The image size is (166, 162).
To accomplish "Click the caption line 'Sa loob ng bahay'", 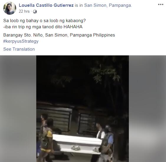I will pyautogui.click(x=45, y=21).
